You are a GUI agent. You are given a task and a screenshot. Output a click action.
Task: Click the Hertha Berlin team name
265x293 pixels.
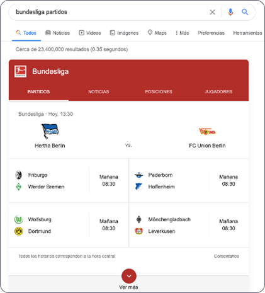pos(50,146)
